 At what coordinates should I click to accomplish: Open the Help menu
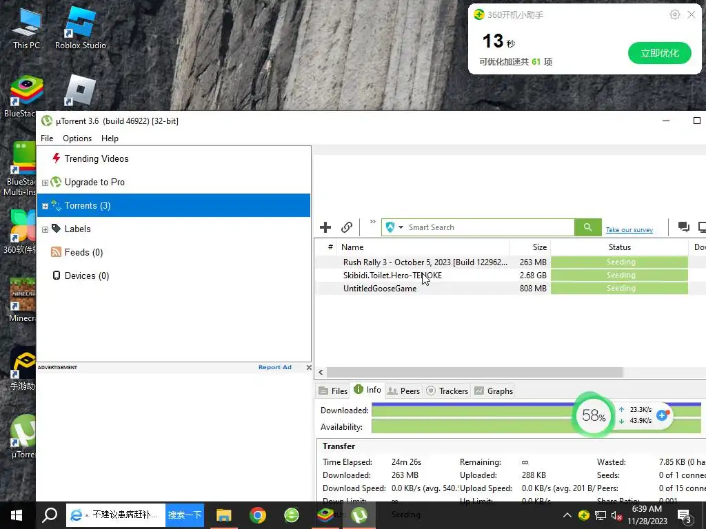pos(110,138)
